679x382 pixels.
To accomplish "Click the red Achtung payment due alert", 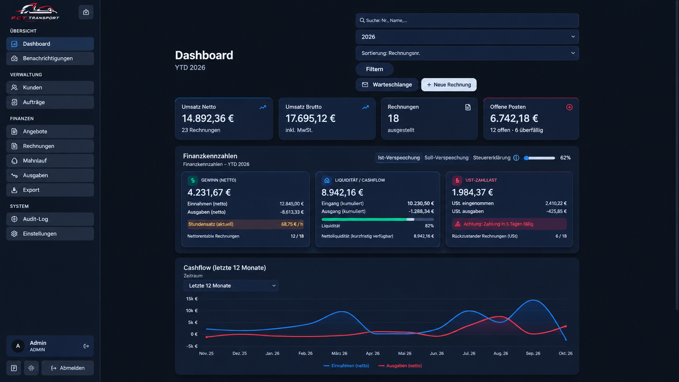I will coord(509,224).
